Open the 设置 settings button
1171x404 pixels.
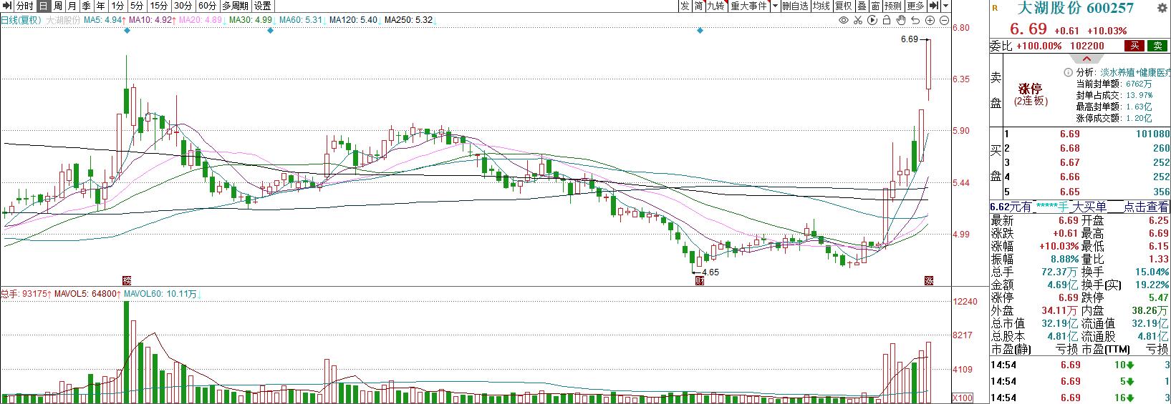point(262,6)
